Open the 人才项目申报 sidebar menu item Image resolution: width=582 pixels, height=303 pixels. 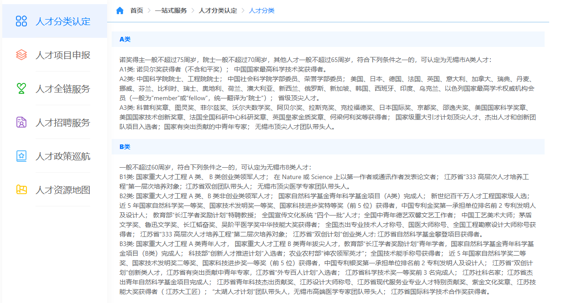point(63,55)
